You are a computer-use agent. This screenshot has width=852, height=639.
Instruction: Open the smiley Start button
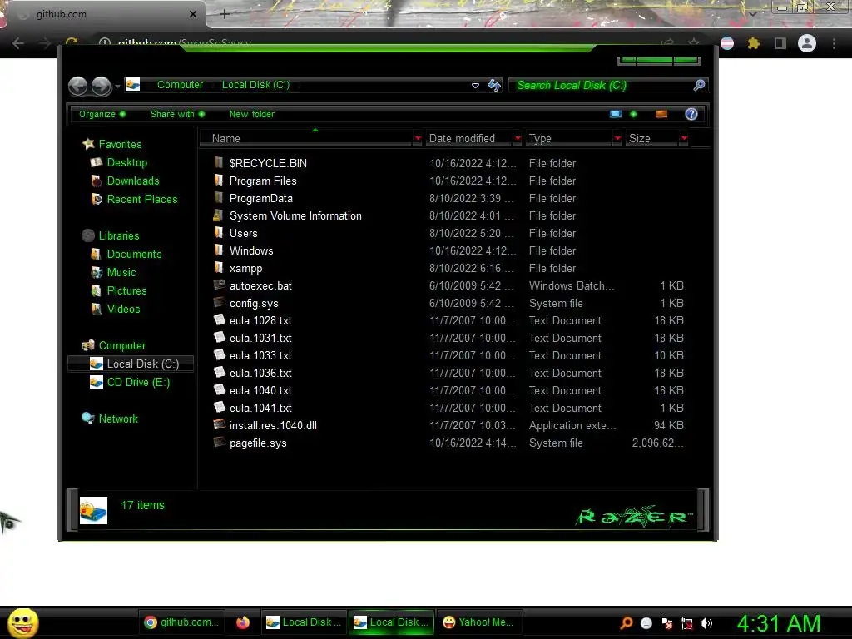pyautogui.click(x=22, y=622)
